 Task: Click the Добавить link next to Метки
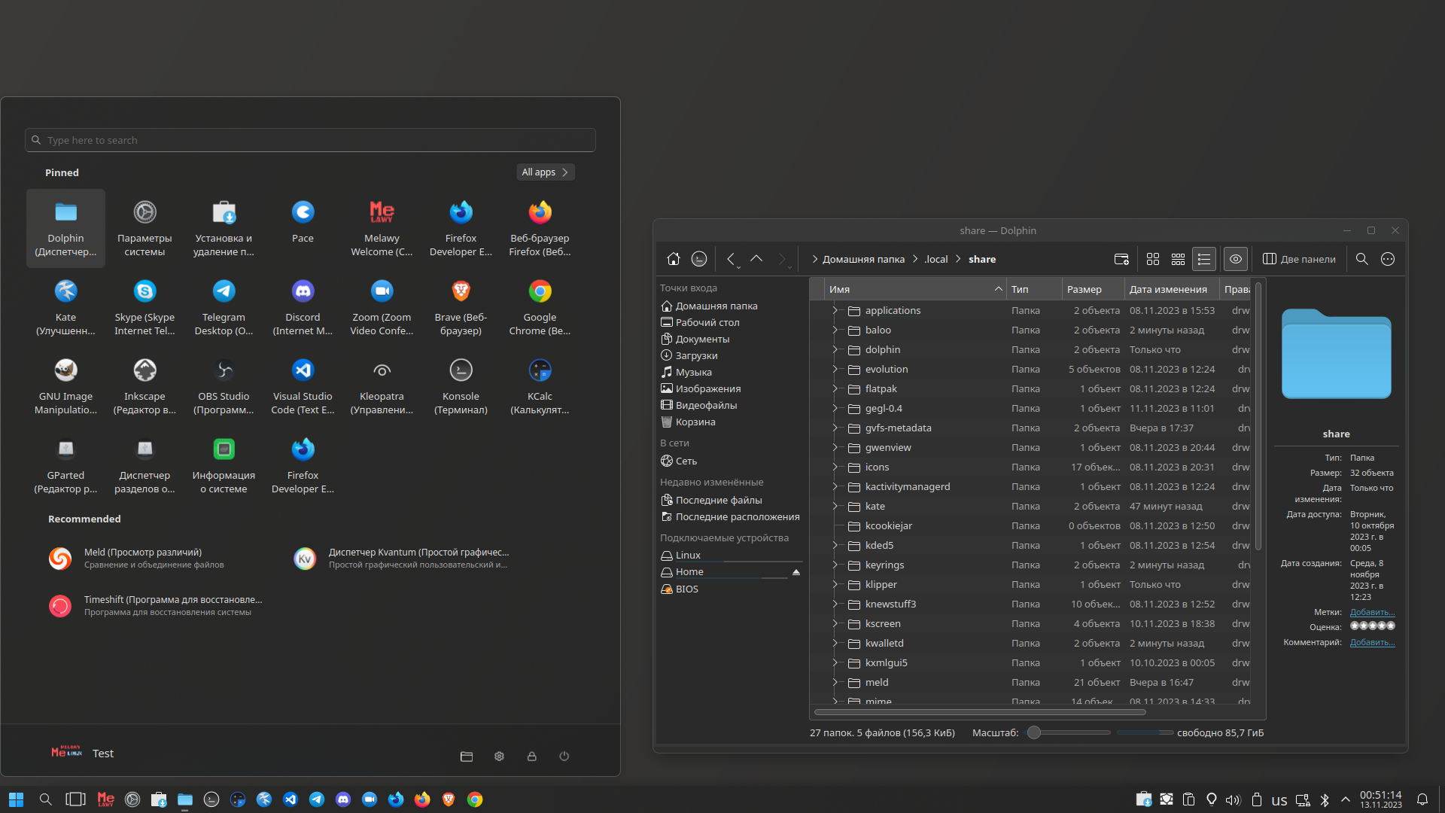click(x=1372, y=612)
